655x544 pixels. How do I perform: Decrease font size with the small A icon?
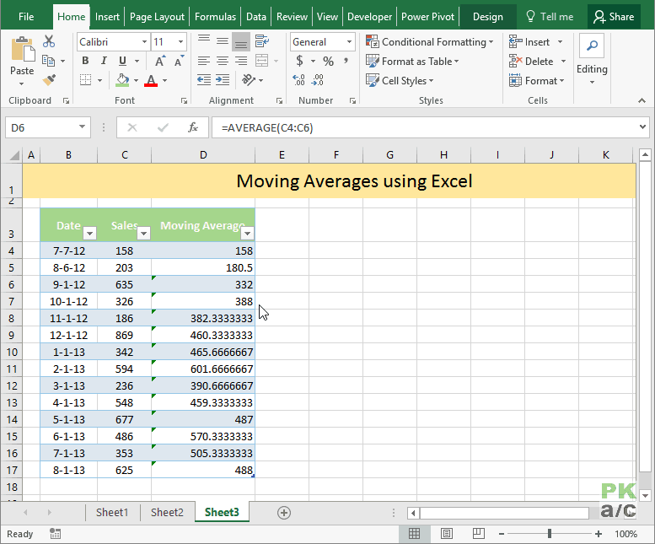179,61
